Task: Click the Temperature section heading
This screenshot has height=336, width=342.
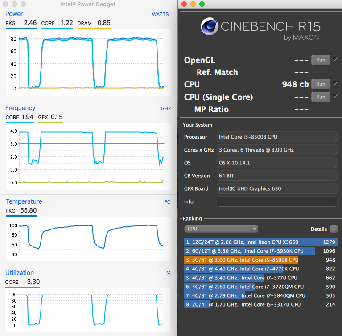Action: click(24, 201)
